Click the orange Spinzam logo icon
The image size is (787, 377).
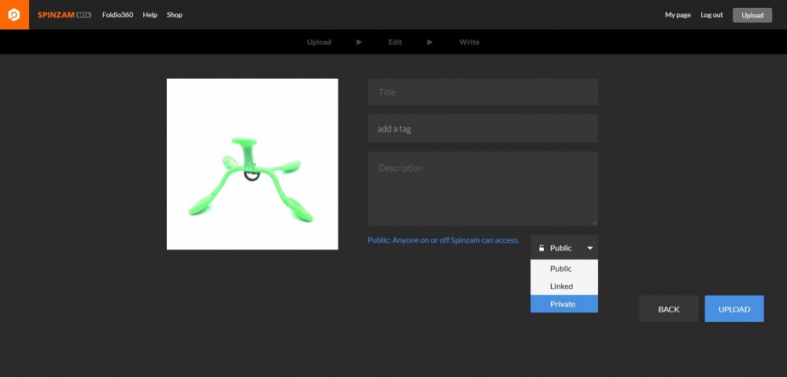click(14, 15)
